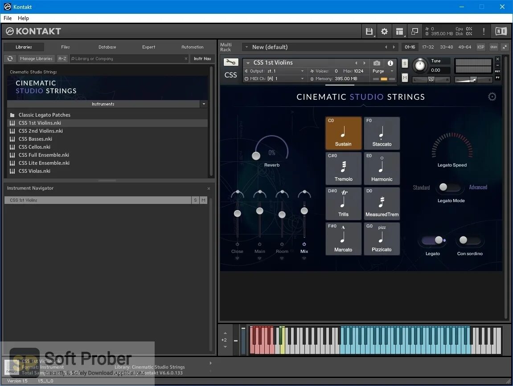
Task: Expand options below the Room fader
Action: [282, 258]
